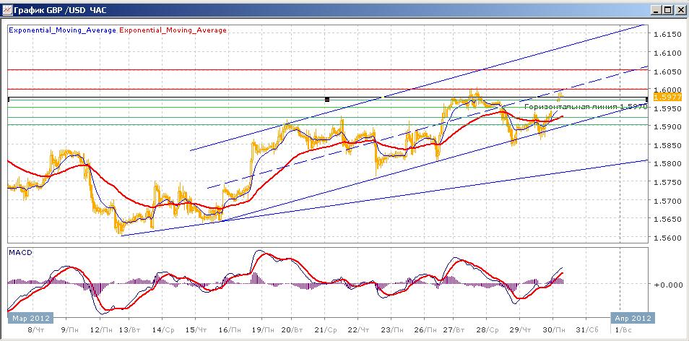Click the '21/Ср' date label
Screen dimensions: 689x341
pyautogui.click(x=326, y=329)
